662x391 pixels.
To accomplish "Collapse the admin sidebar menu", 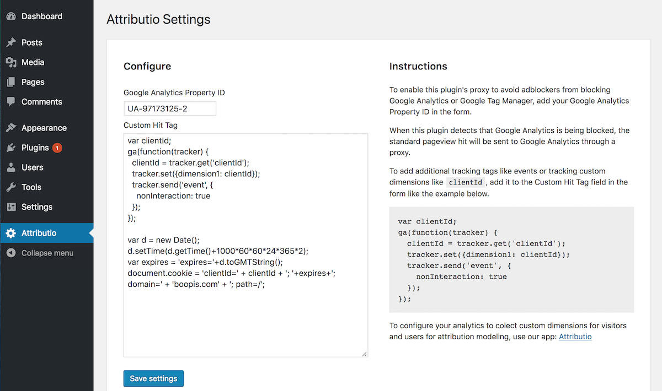I will (40, 253).
